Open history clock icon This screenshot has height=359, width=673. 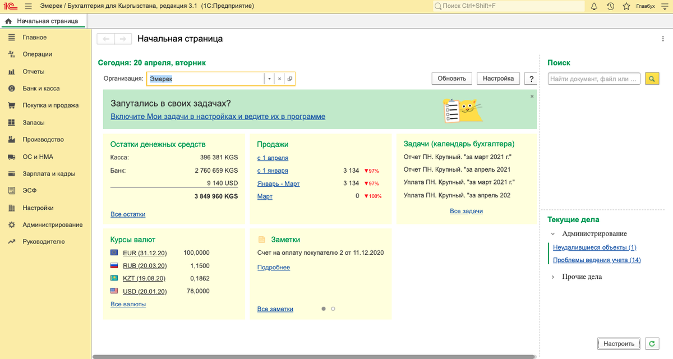[x=611, y=6]
